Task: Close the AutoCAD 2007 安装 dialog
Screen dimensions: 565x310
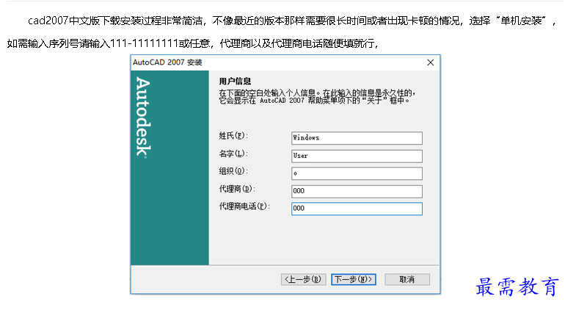Action: pyautogui.click(x=430, y=62)
